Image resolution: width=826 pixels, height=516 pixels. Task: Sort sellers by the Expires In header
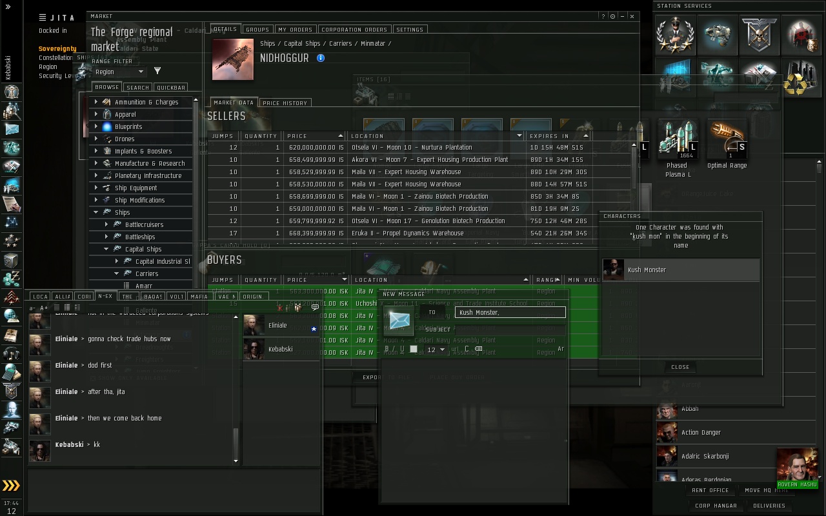coord(558,136)
